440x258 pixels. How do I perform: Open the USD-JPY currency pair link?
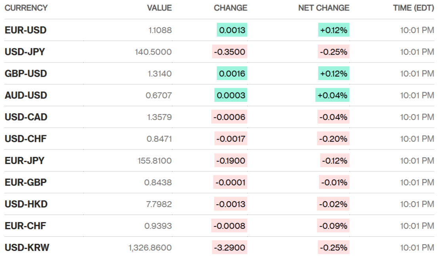coord(25,52)
